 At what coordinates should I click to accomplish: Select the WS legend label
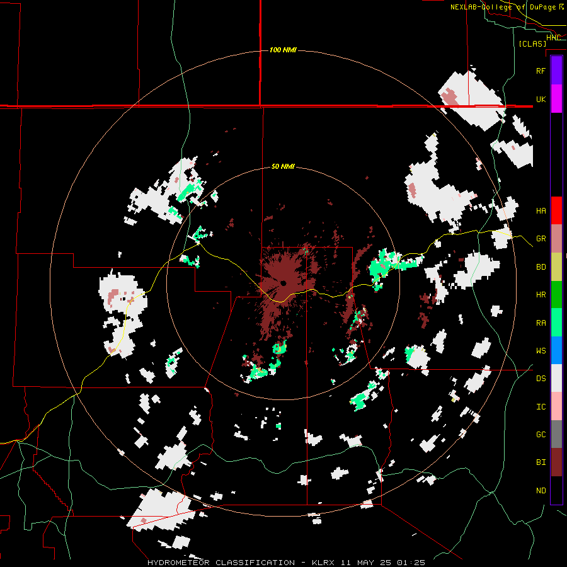[541, 351]
